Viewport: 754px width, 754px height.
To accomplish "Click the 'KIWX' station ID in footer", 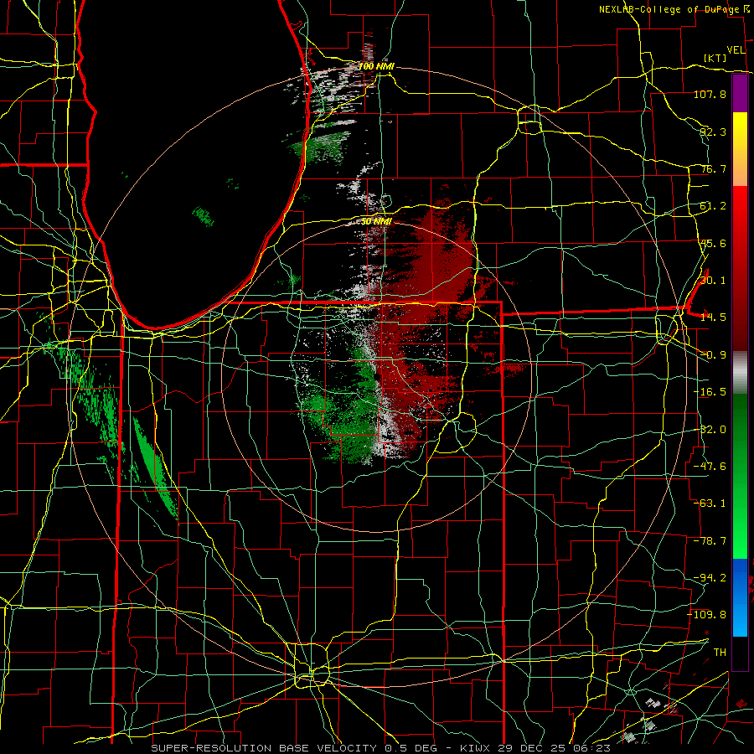I will (x=475, y=748).
